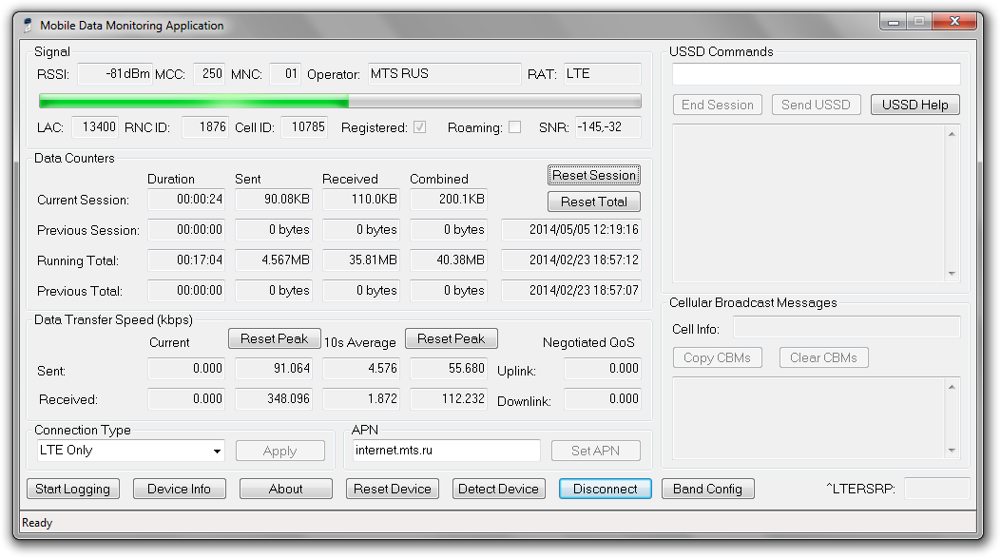This screenshot has width=1001, height=558.
Task: Open the Band Config dialog
Action: pyautogui.click(x=707, y=489)
